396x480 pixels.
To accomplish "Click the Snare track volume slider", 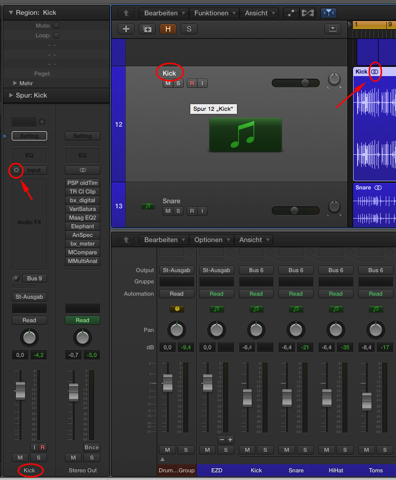I will [x=296, y=210].
